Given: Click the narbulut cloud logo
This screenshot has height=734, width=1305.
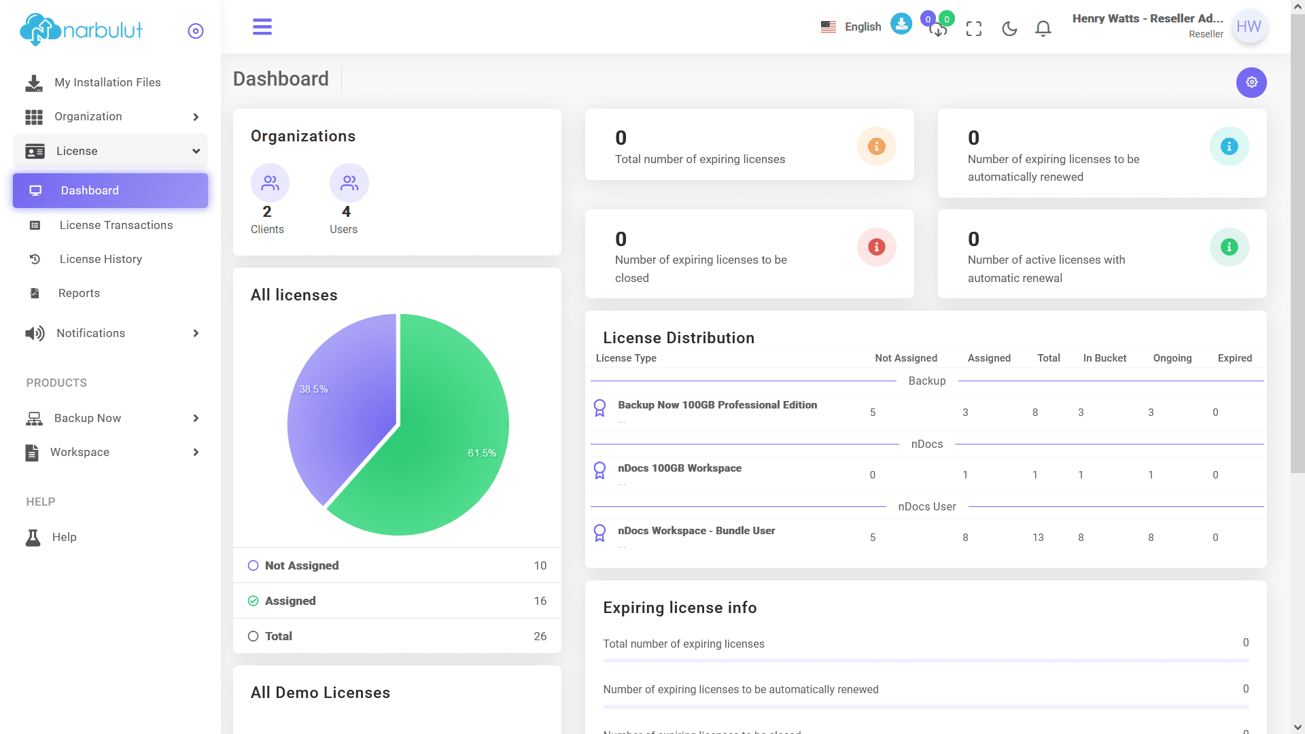Looking at the screenshot, I should [x=82, y=30].
